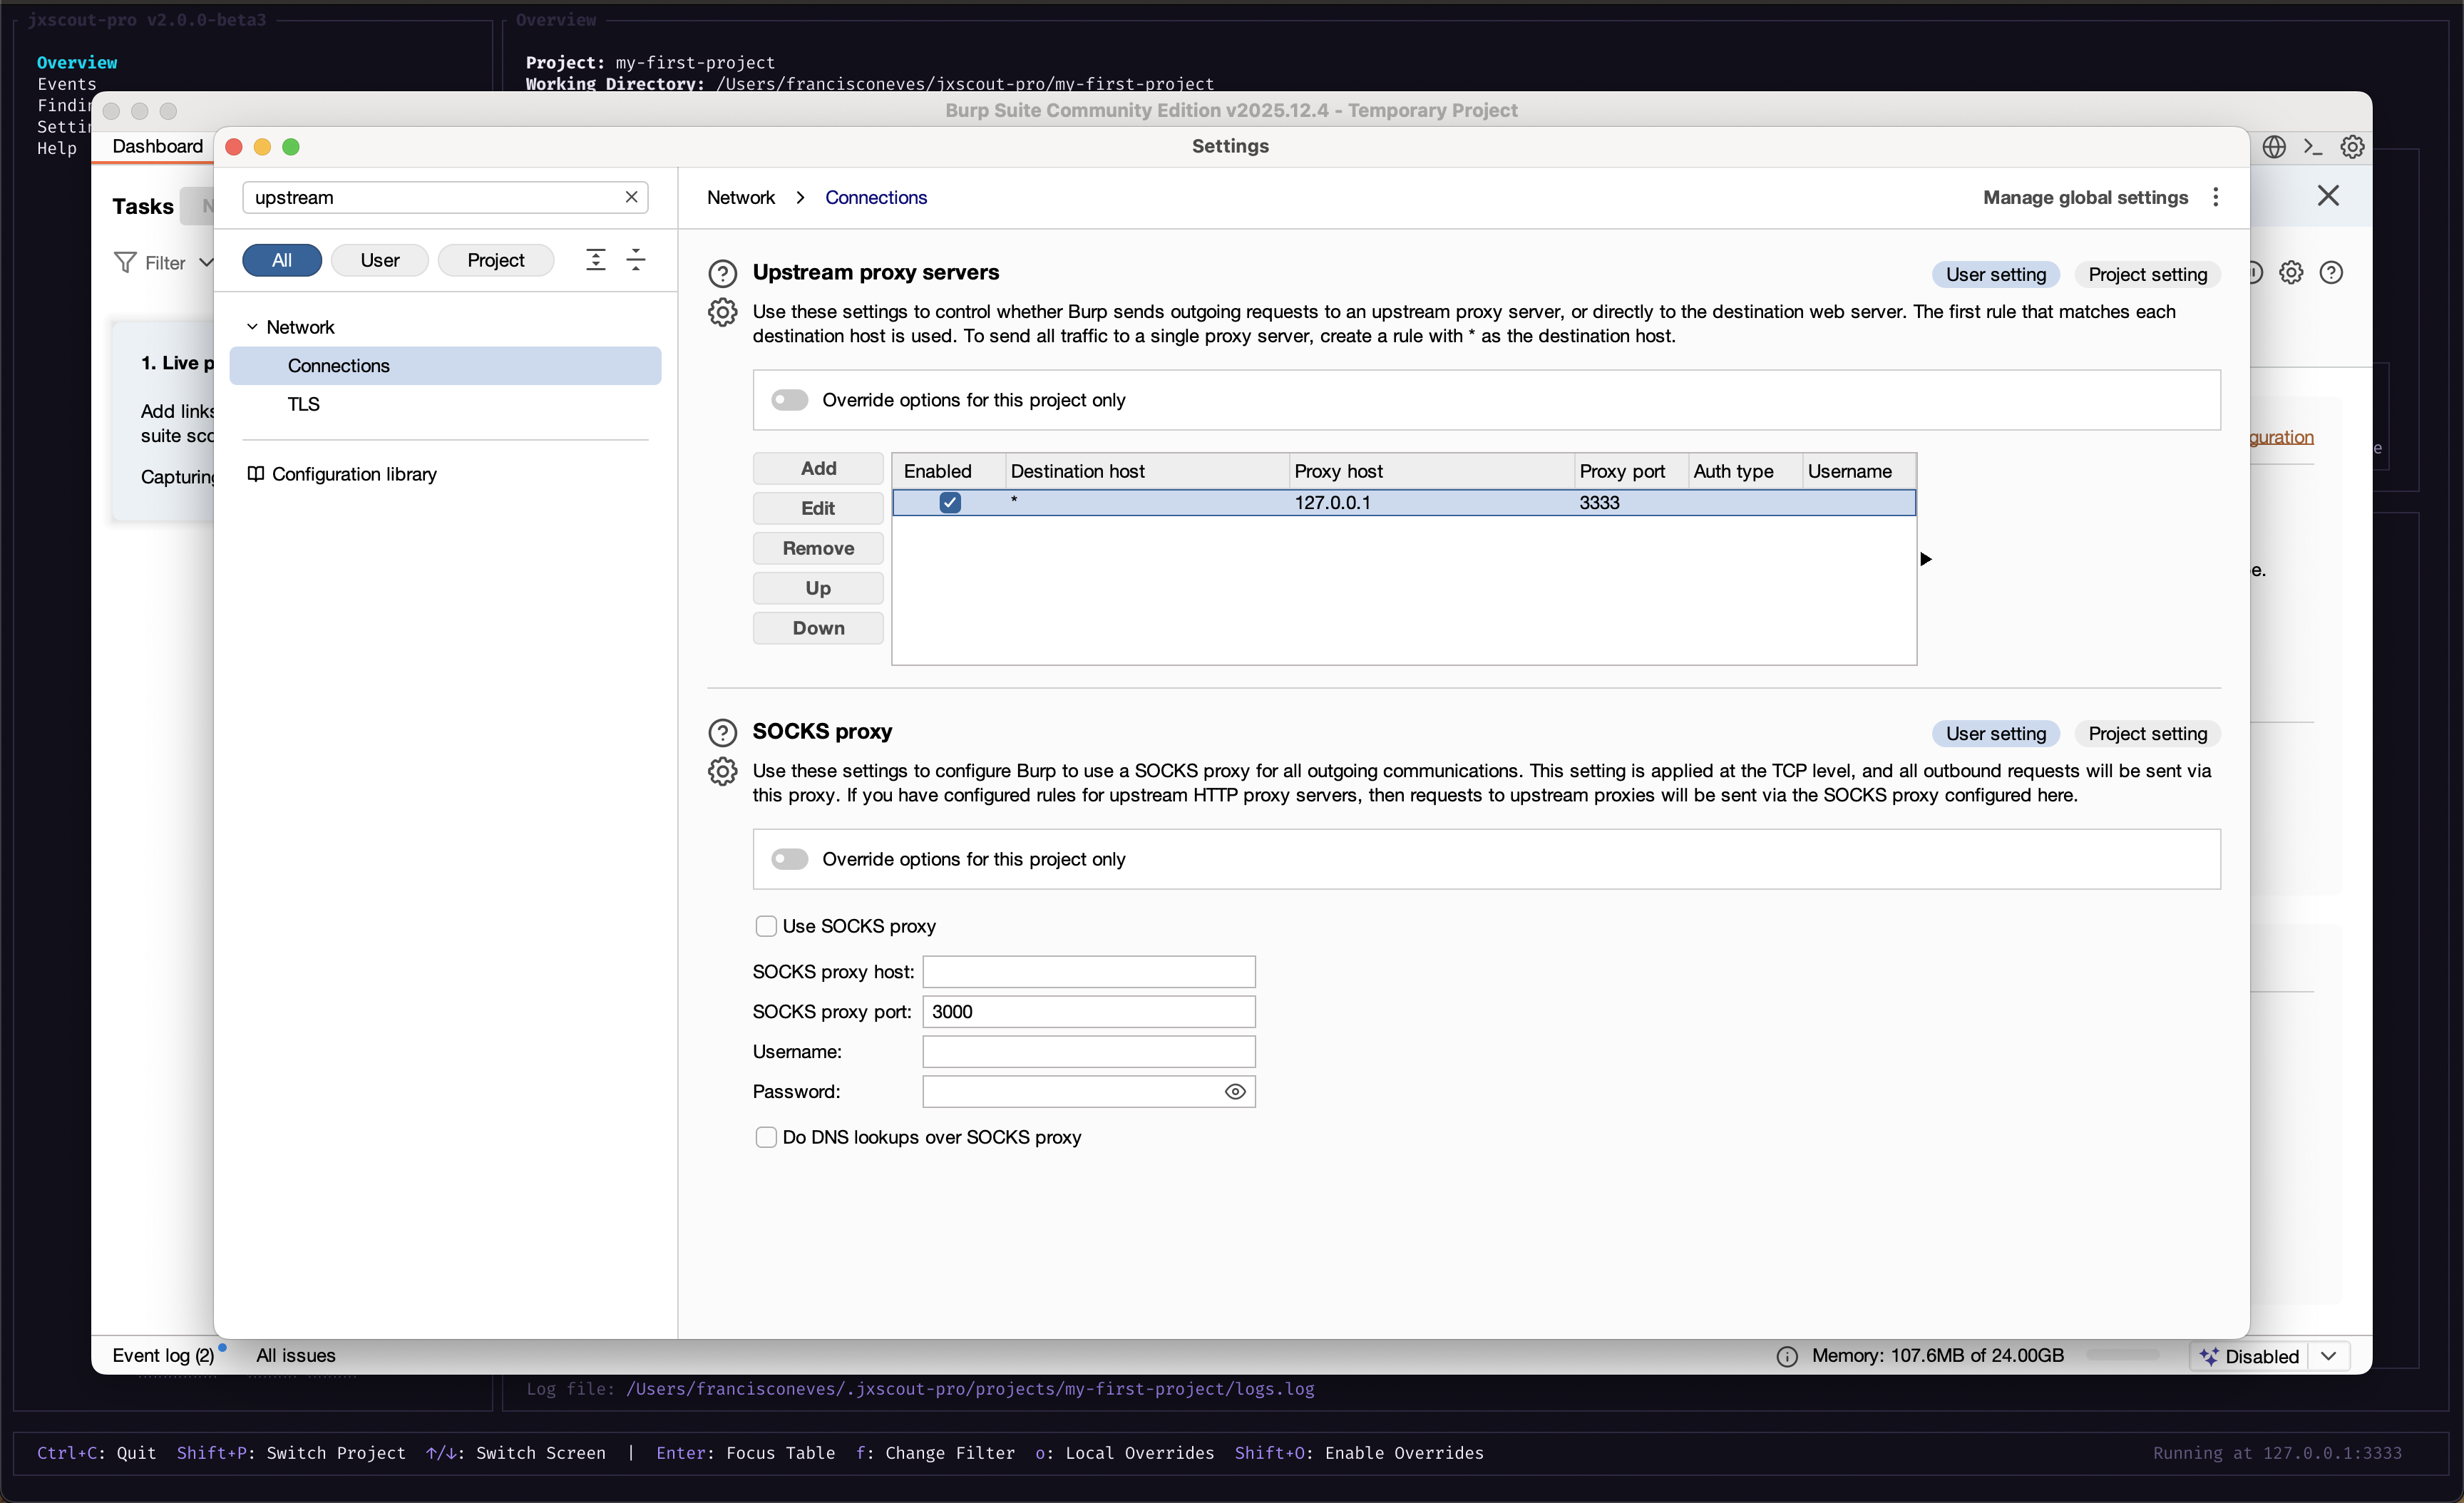Screen dimensions: 2464x1503
Task: Sort by Destination host column header
Action: tap(1146, 471)
